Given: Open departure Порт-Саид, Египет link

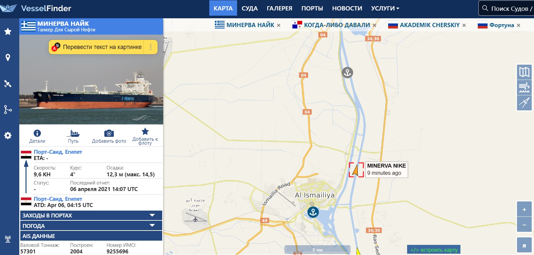Looking at the screenshot, I should click(58, 199).
